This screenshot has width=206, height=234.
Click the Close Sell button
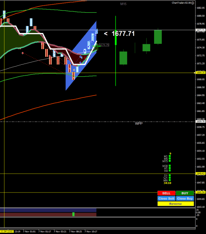166,198
